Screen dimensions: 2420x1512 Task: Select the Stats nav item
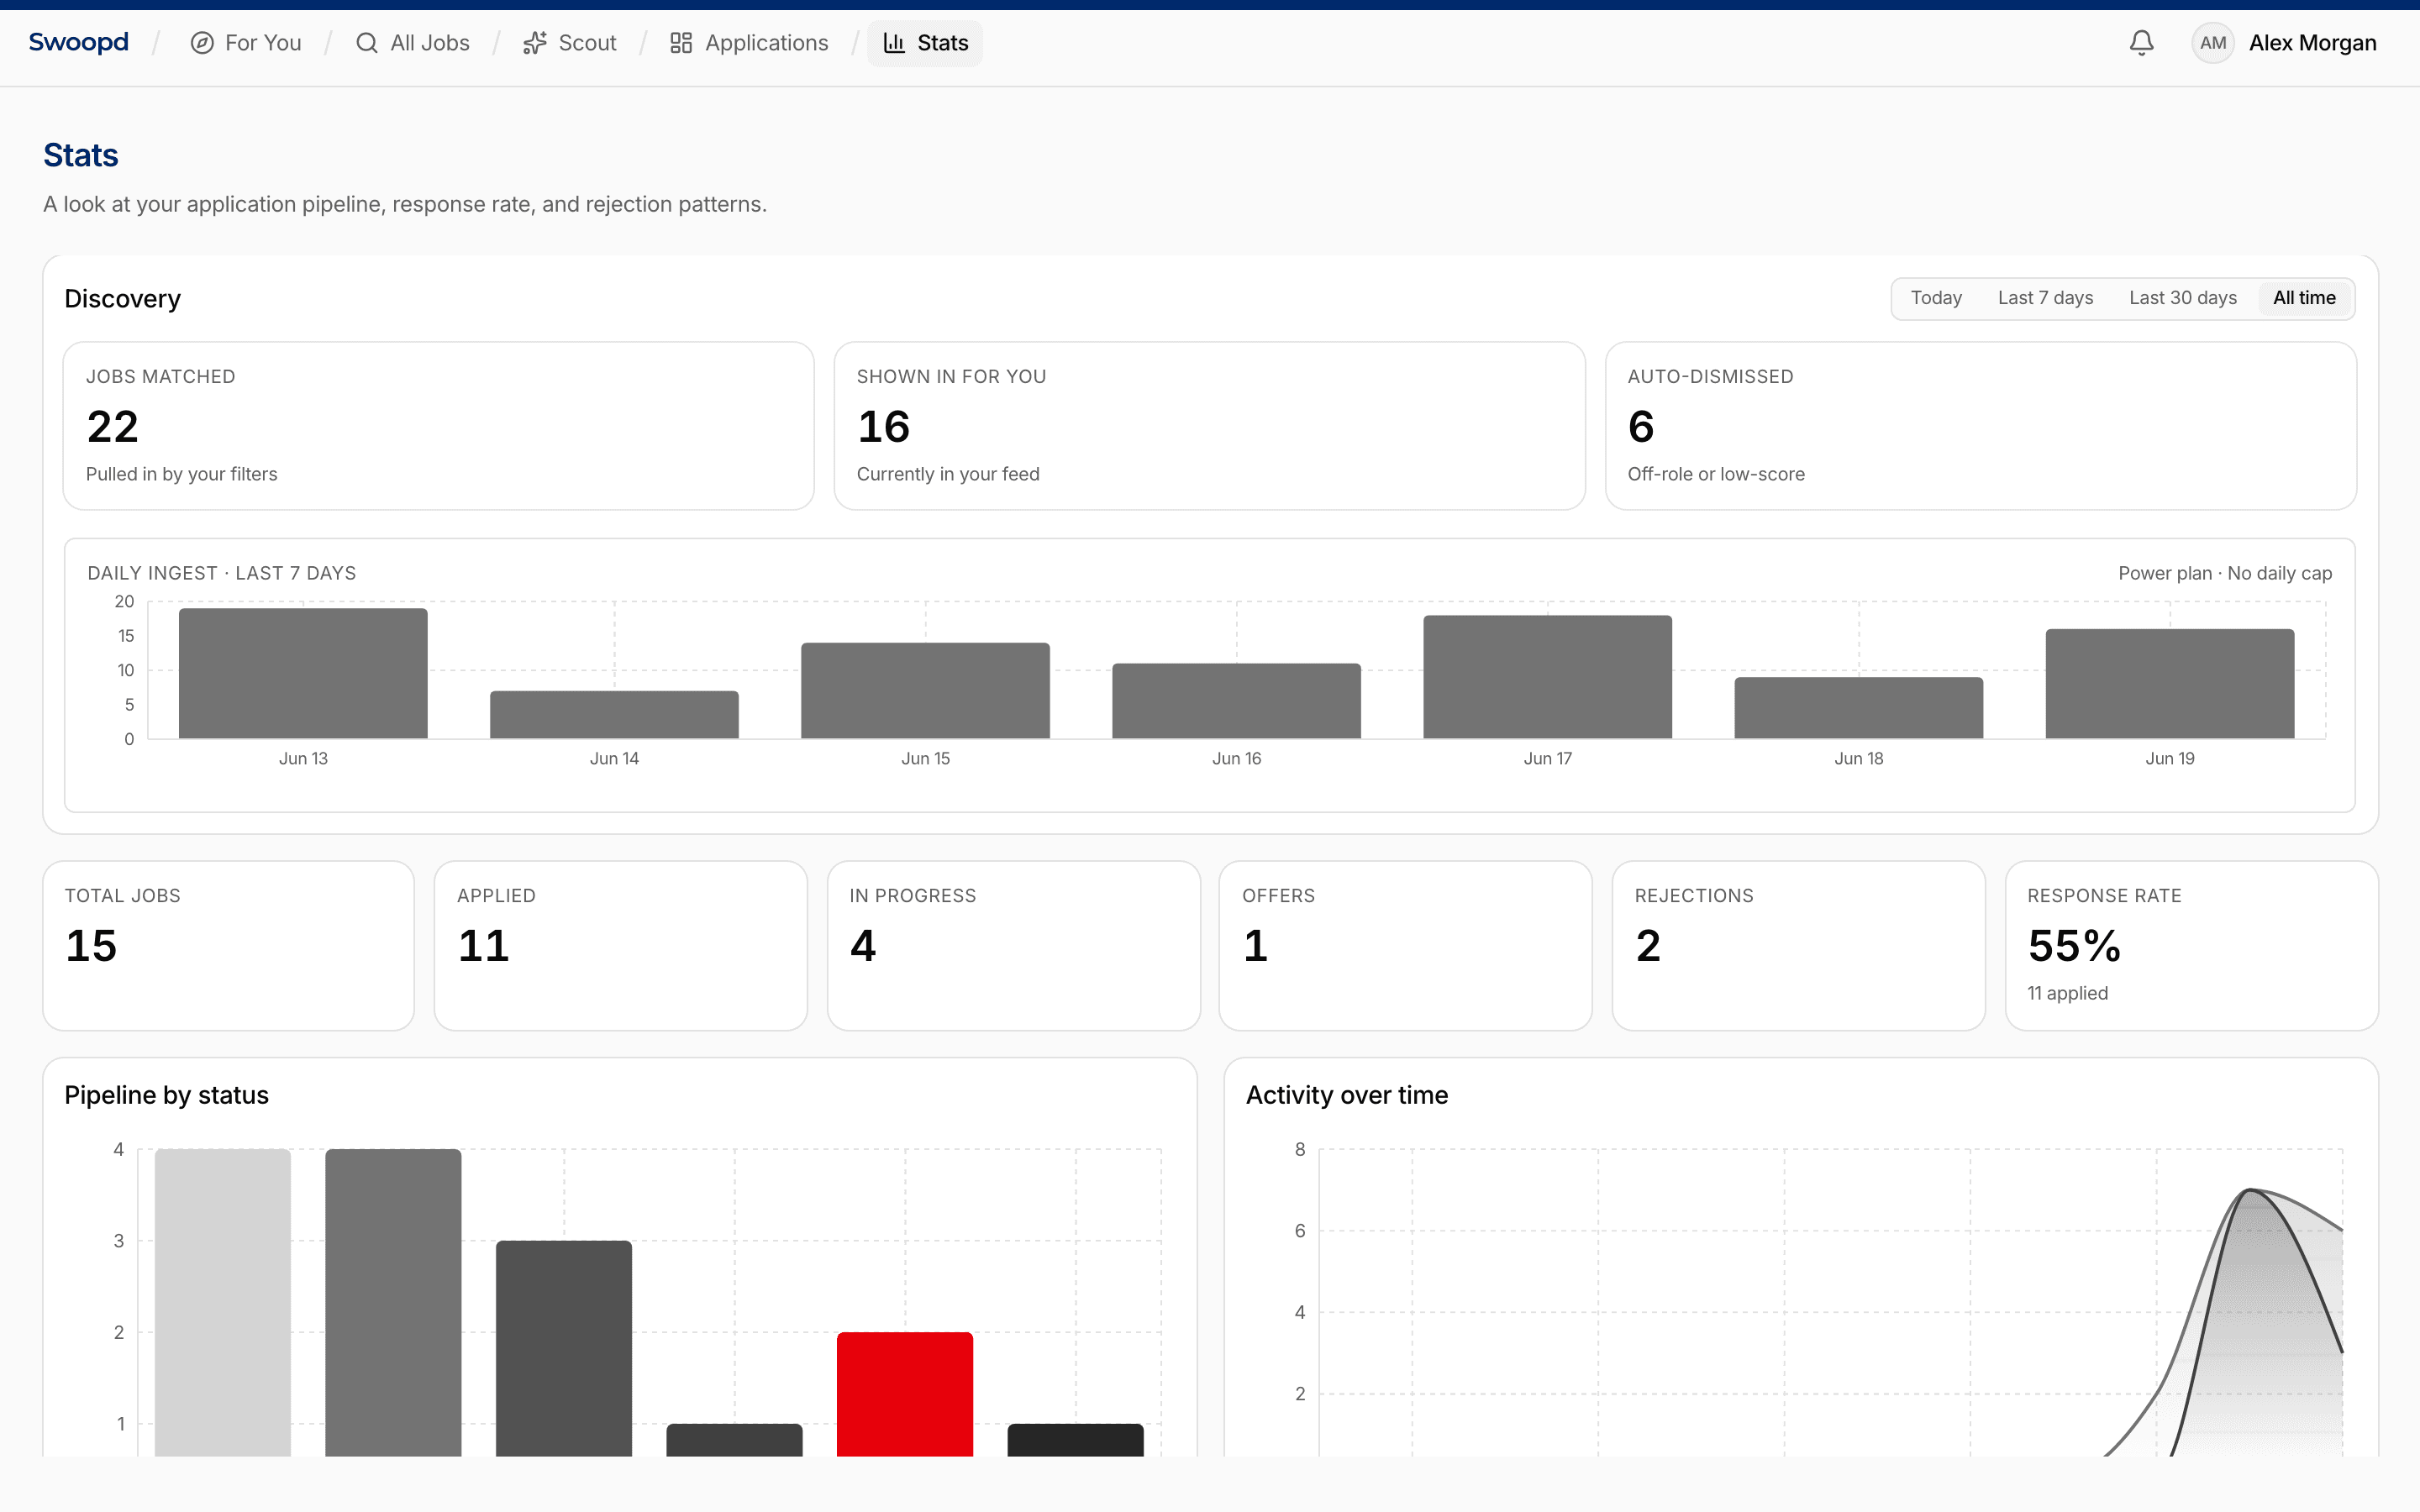pos(925,43)
